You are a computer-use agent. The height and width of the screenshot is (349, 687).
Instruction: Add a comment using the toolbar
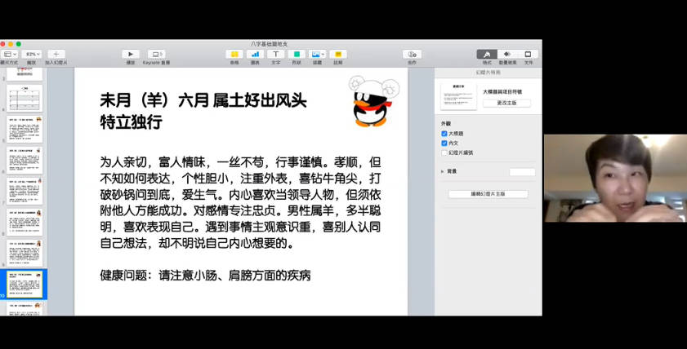click(337, 54)
